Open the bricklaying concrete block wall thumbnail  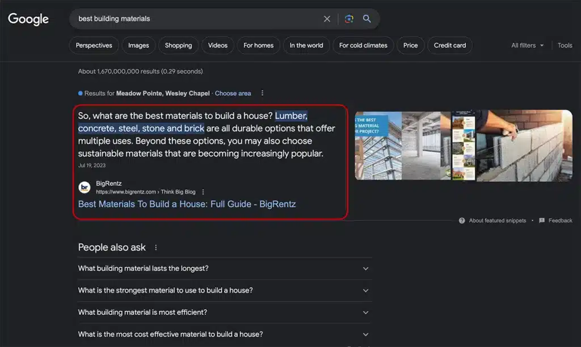pyautogui.click(x=524, y=145)
